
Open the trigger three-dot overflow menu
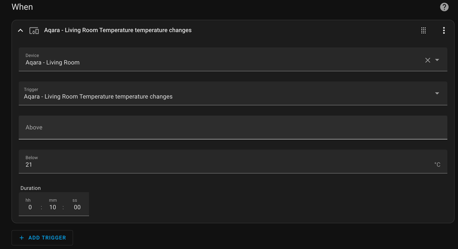tap(443, 31)
